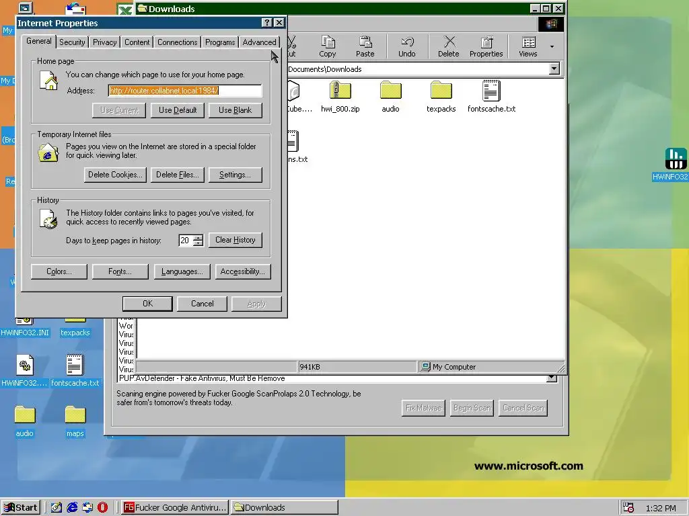Launch Opera from quick launch
The width and height of the screenshot is (689, 516).
[x=102, y=508]
